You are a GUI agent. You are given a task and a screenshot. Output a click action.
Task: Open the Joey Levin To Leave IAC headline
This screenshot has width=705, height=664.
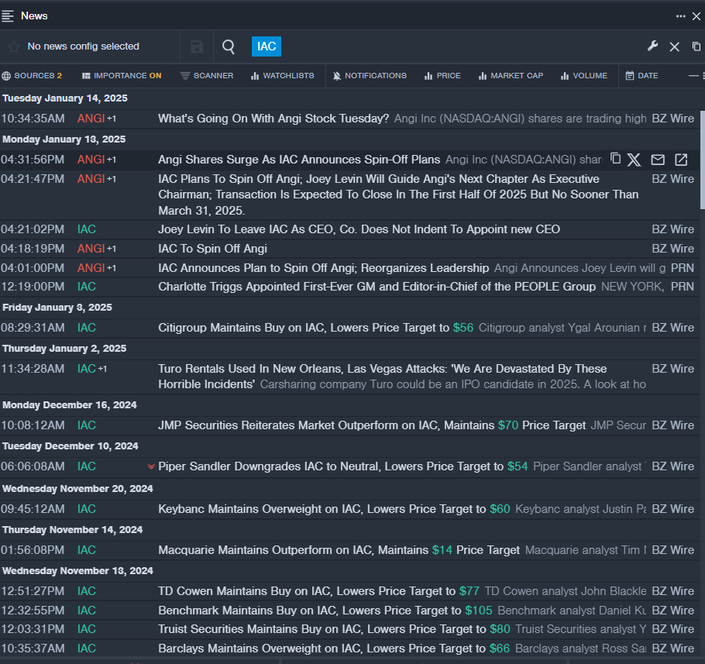[x=359, y=229]
